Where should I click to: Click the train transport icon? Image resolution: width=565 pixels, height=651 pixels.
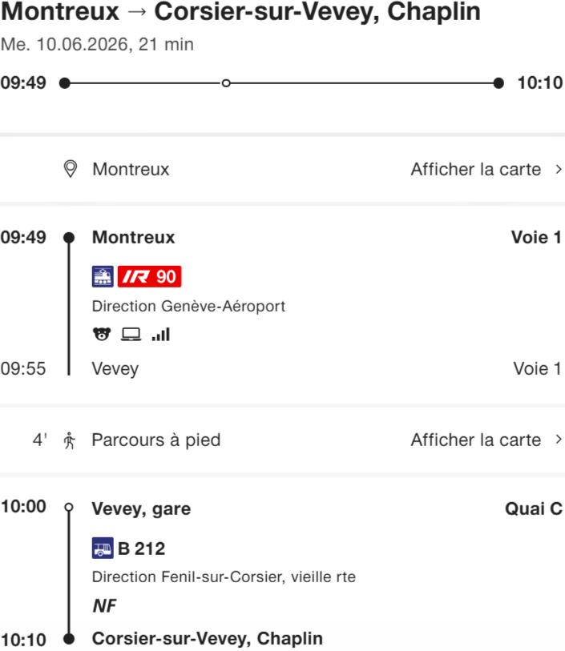click(x=103, y=277)
